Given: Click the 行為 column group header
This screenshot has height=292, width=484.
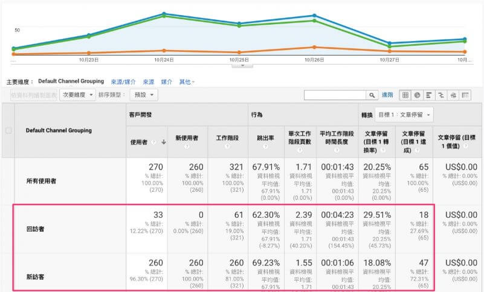Looking at the screenshot, I should point(257,115).
